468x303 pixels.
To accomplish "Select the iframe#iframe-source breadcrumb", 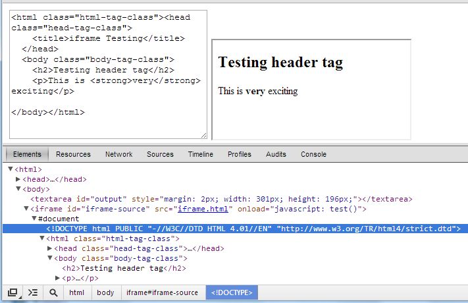I will coord(162,292).
